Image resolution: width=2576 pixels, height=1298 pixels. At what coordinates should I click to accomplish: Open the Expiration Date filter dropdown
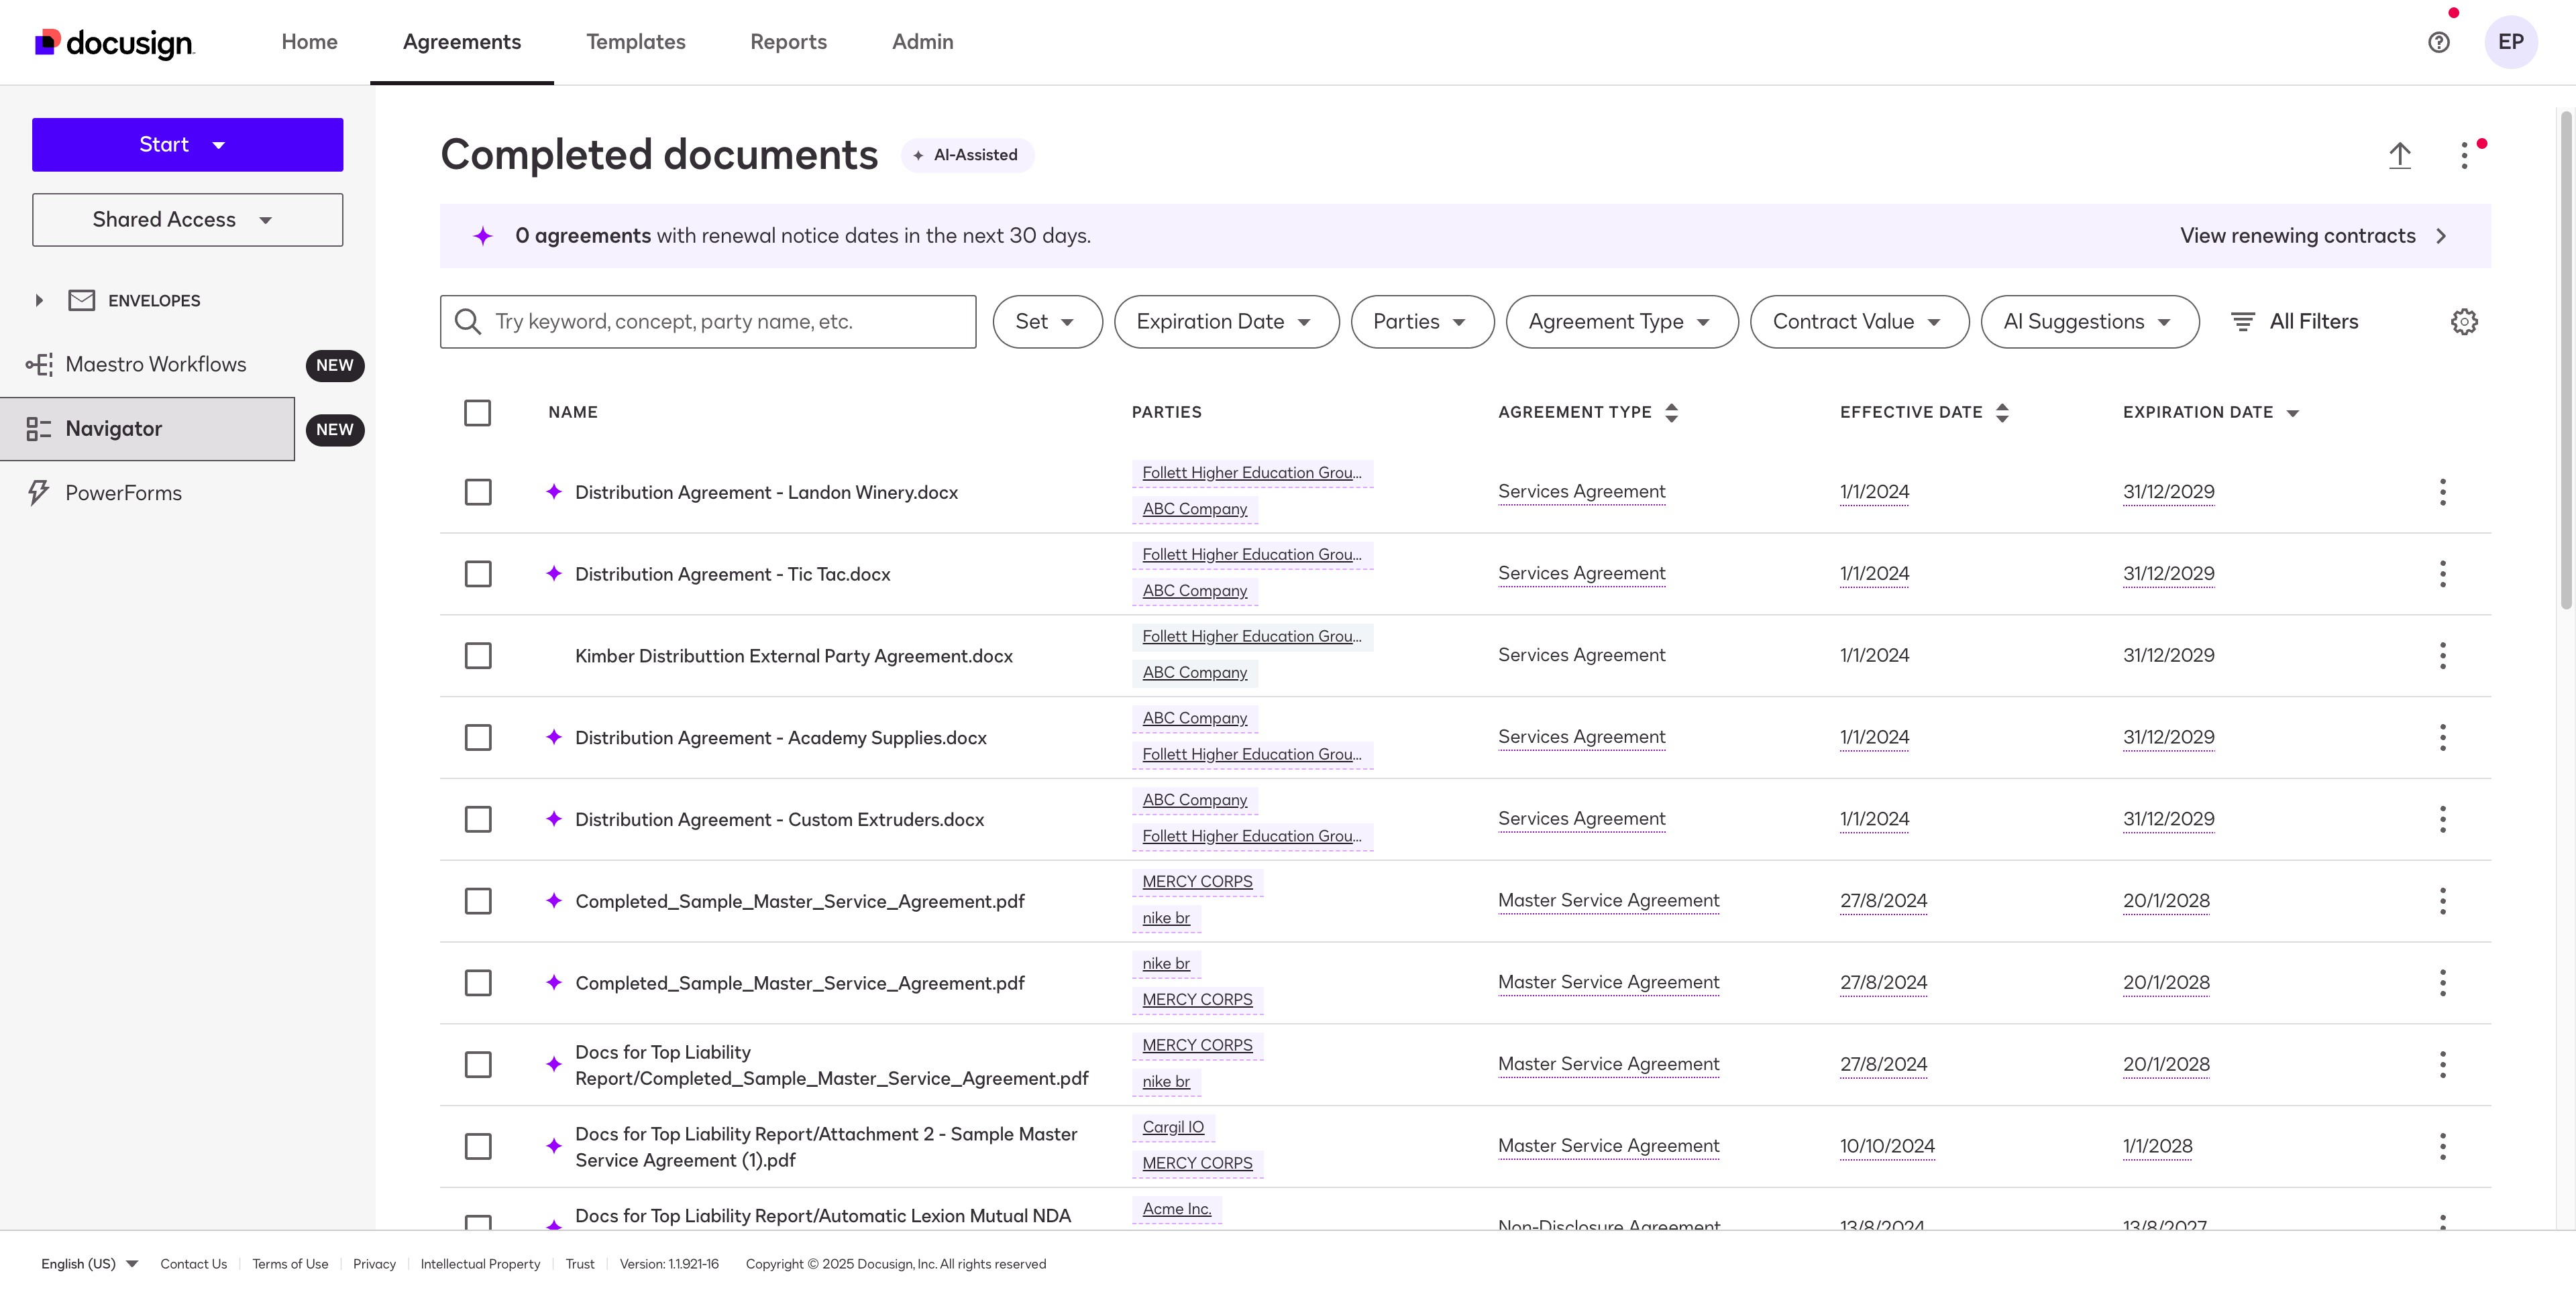click(x=1225, y=322)
